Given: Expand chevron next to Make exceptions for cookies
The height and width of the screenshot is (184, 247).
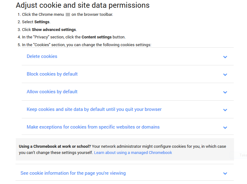Looking at the screenshot, I should click(x=225, y=128).
